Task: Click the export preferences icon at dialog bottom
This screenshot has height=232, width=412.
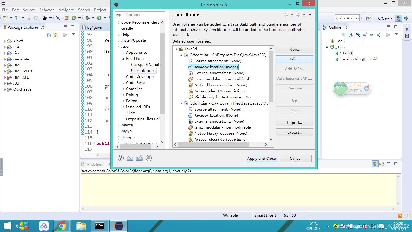Action: (x=139, y=158)
